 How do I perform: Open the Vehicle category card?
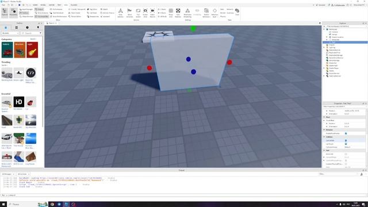[7, 50]
